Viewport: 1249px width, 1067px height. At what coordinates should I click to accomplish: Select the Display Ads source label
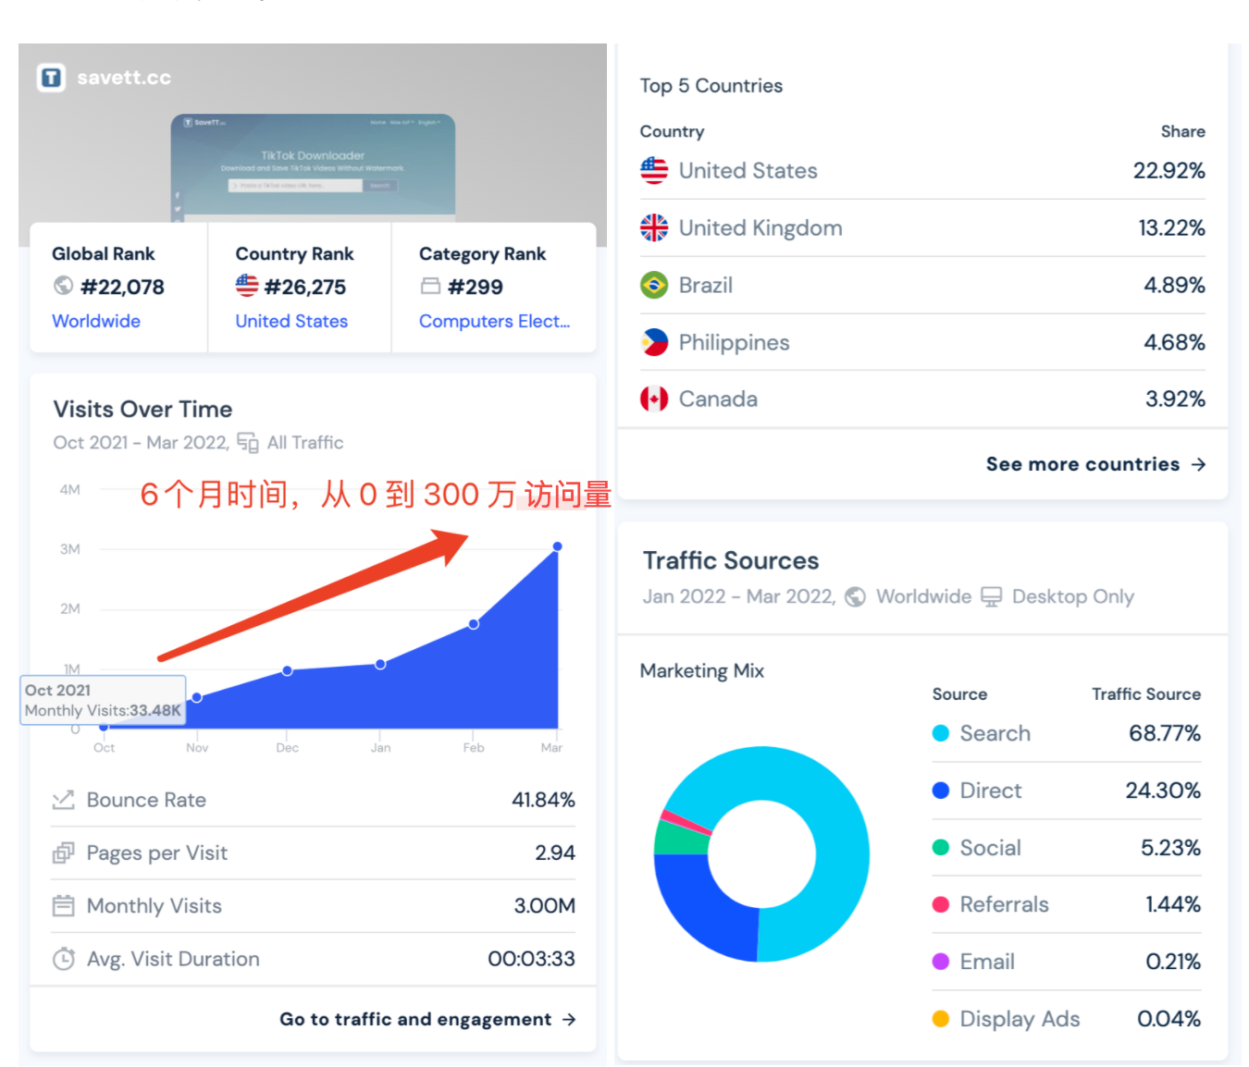click(x=1020, y=1019)
